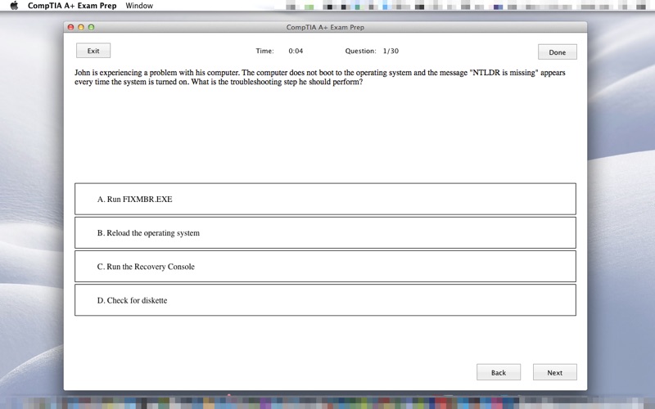Image resolution: width=655 pixels, height=409 pixels.
Task: Click the Exit button
Action: 93,51
